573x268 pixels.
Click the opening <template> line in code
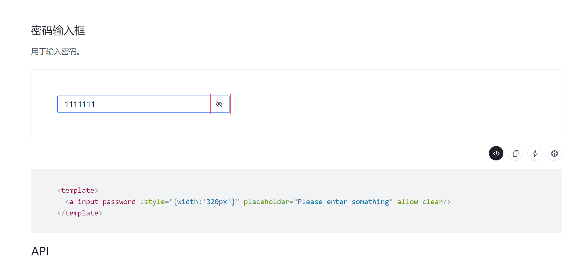pos(78,190)
